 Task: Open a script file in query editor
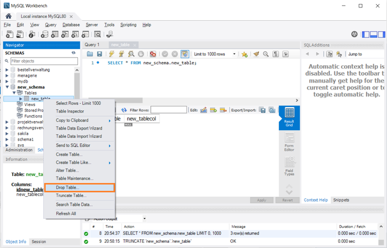(90, 54)
